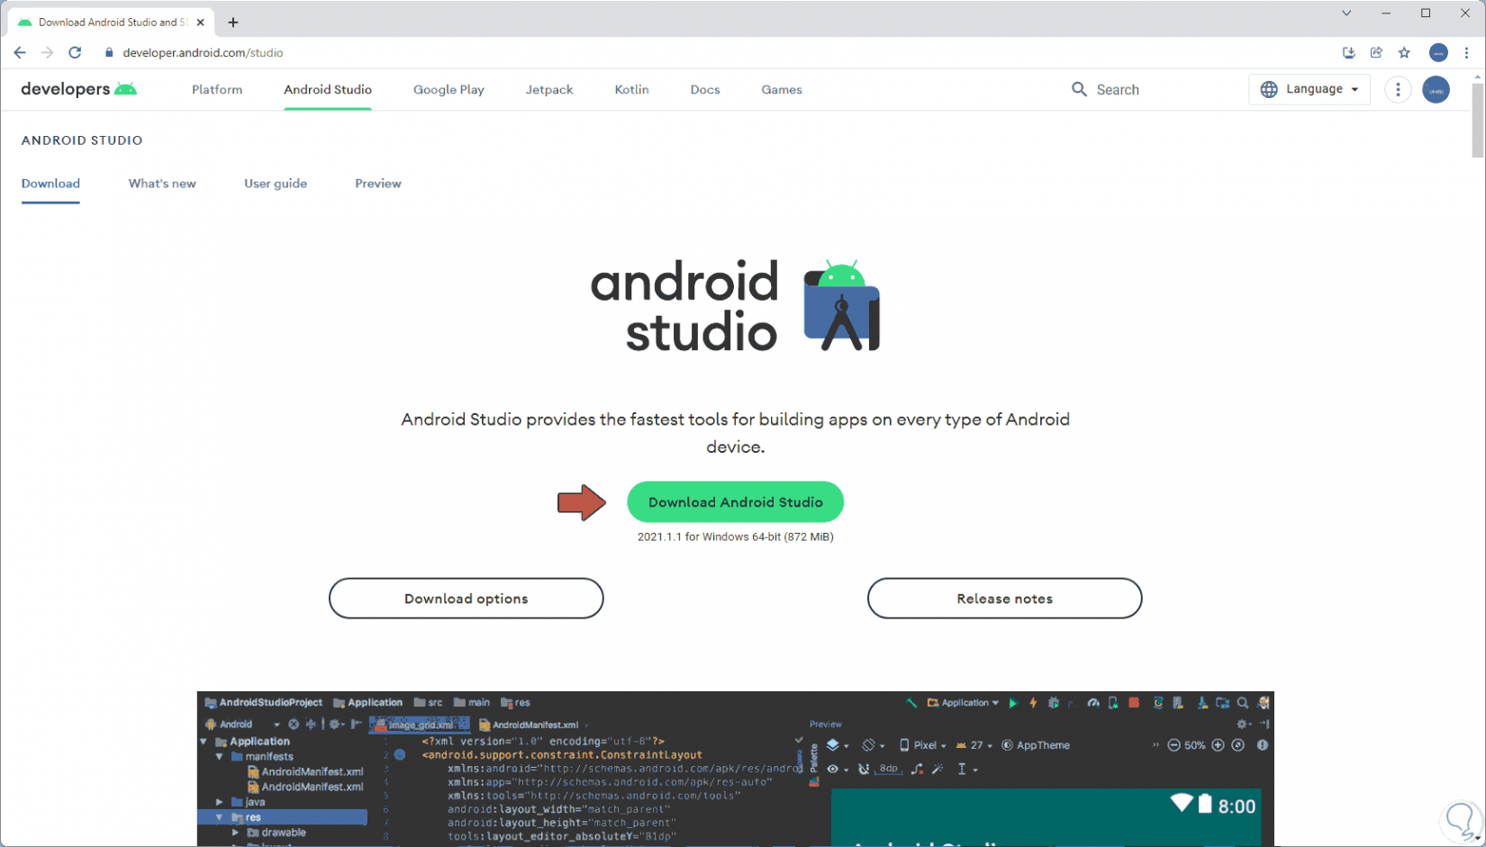The height and width of the screenshot is (847, 1486).
Task: Click the scrollbar's up arrow
Action: point(1477,77)
